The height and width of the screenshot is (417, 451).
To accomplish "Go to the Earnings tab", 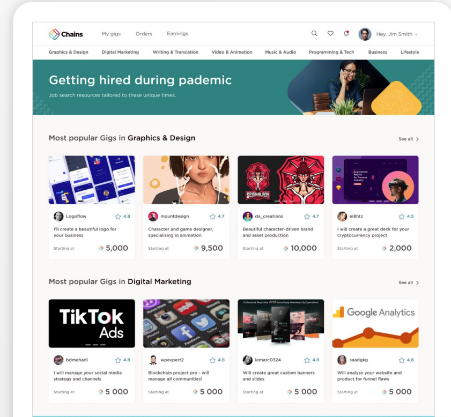I will pyautogui.click(x=178, y=34).
